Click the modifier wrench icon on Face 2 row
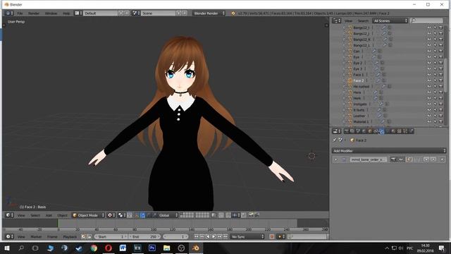 coord(378,80)
